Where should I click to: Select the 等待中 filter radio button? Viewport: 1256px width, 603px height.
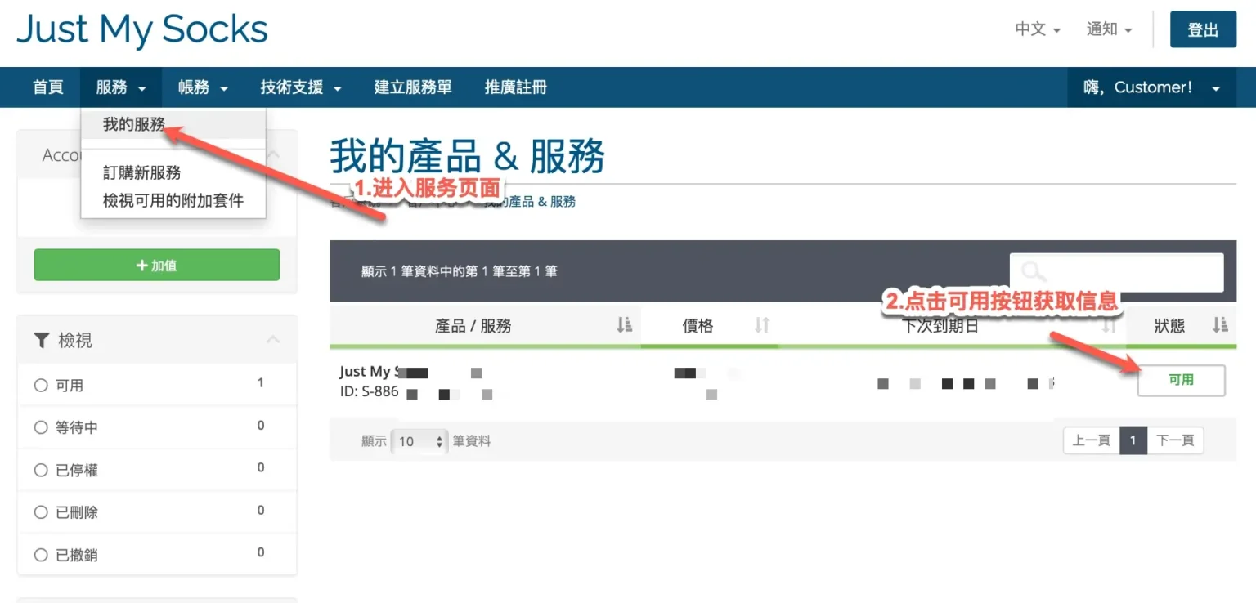coord(41,427)
